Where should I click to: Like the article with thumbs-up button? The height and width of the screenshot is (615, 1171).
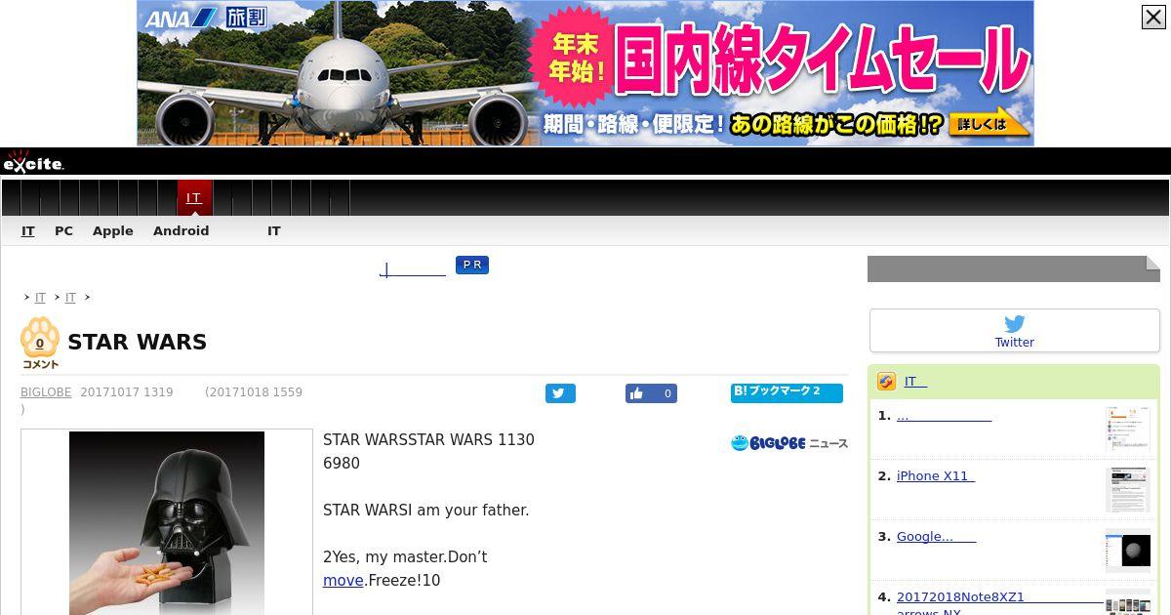[x=651, y=393]
